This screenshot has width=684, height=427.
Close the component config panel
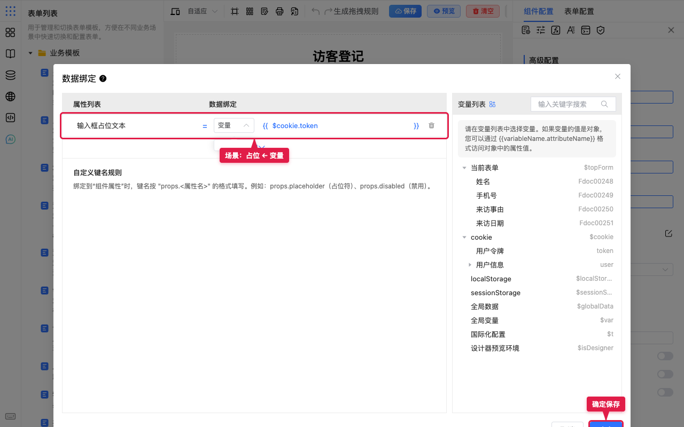[x=671, y=30]
